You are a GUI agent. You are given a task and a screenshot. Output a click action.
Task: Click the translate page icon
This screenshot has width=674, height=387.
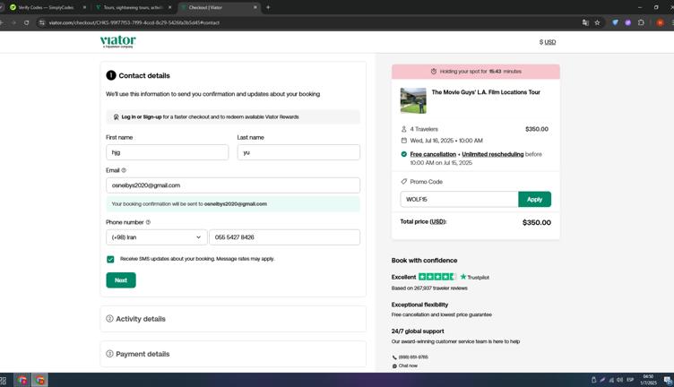tap(585, 22)
